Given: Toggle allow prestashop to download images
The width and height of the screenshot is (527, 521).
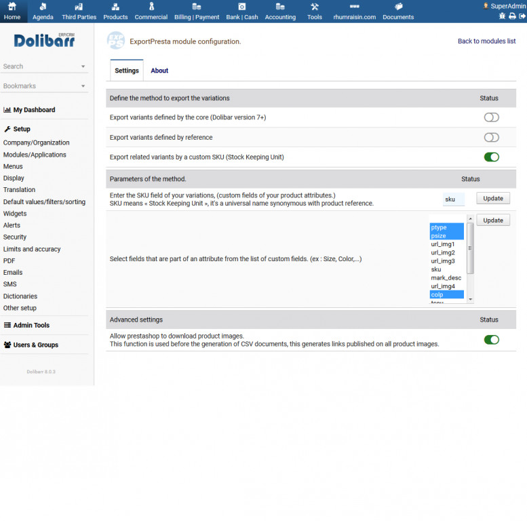Looking at the screenshot, I should click(491, 339).
